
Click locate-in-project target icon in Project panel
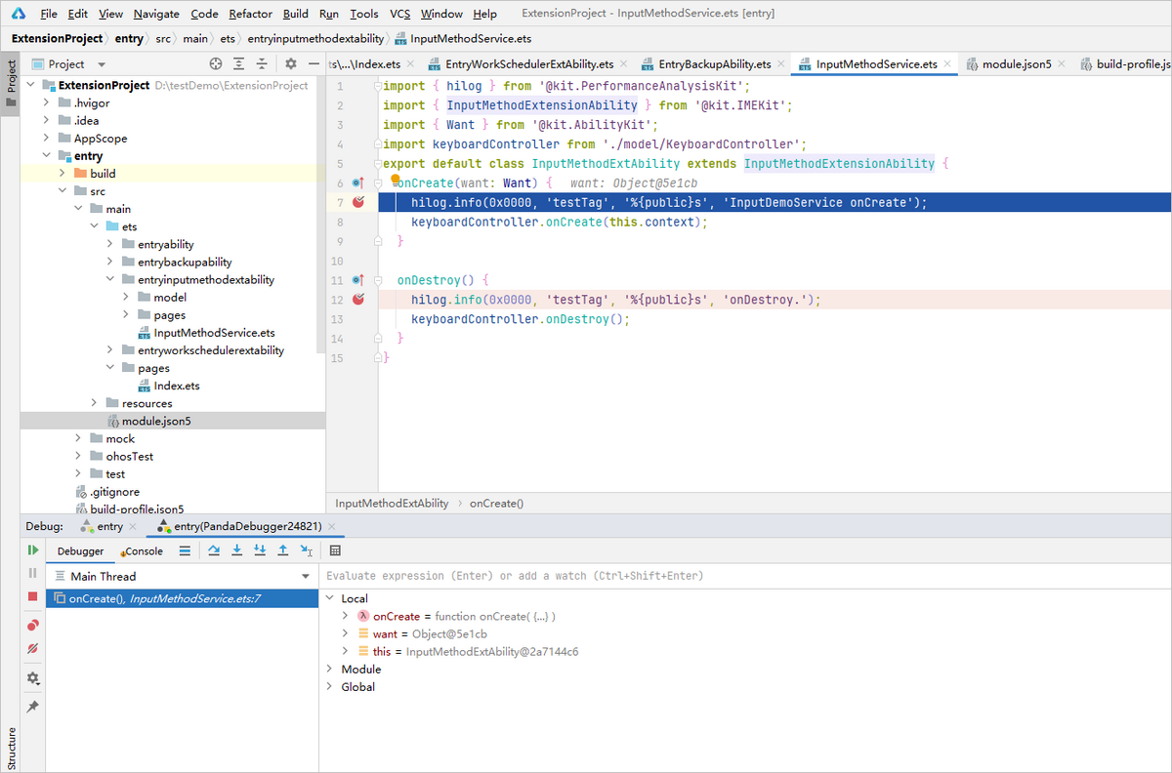[x=216, y=63]
